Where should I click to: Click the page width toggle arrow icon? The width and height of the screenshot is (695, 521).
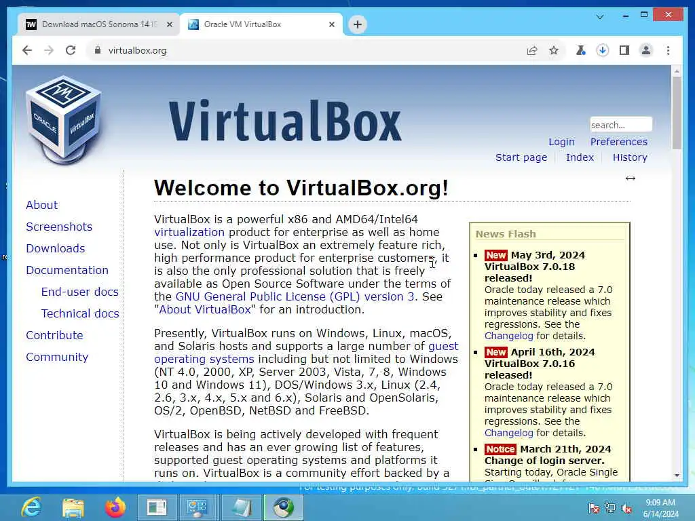631,178
